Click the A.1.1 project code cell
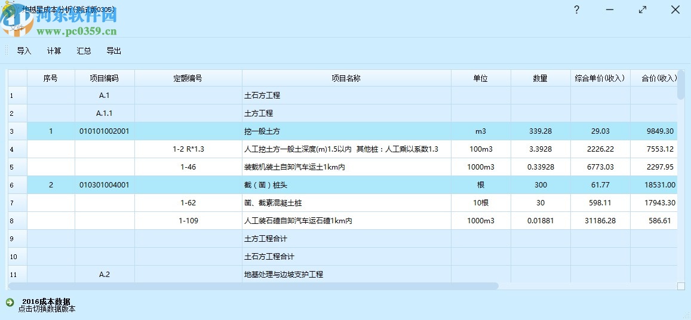This screenshot has height=320, width=691. coord(105,113)
